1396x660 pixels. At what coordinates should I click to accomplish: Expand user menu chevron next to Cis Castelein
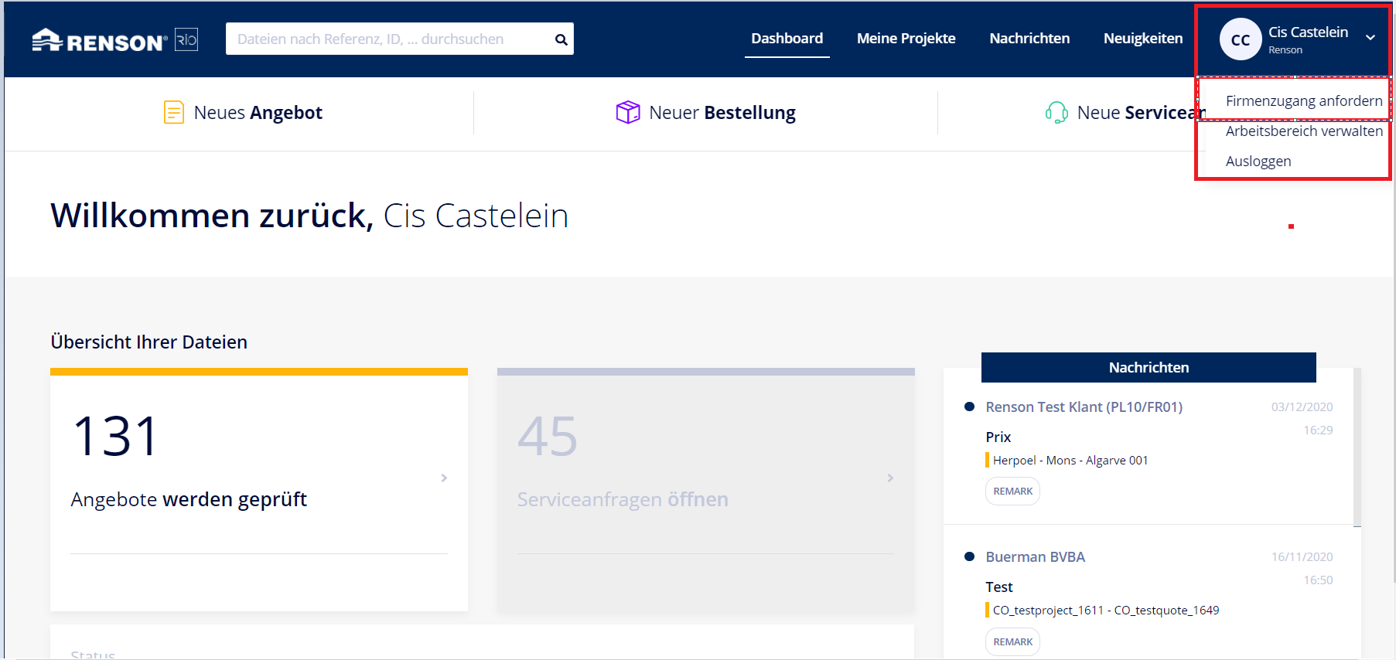[1370, 38]
